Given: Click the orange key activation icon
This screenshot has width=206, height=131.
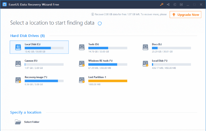Looking at the screenshot, I should click(x=161, y=4).
